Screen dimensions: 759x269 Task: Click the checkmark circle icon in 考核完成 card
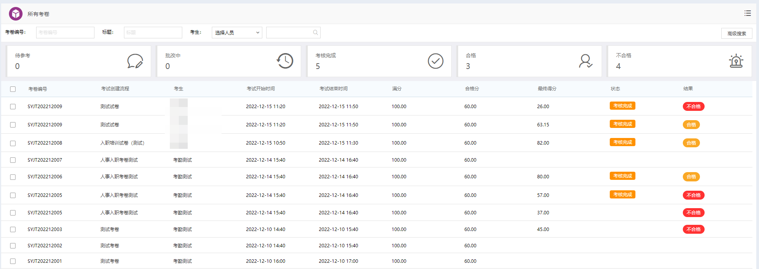pyautogui.click(x=436, y=61)
